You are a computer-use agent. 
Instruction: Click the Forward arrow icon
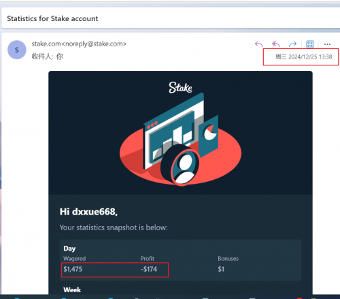coord(292,44)
